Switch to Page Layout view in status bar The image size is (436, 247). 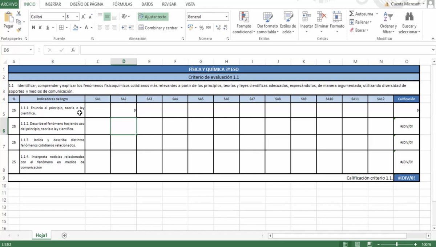point(358,244)
